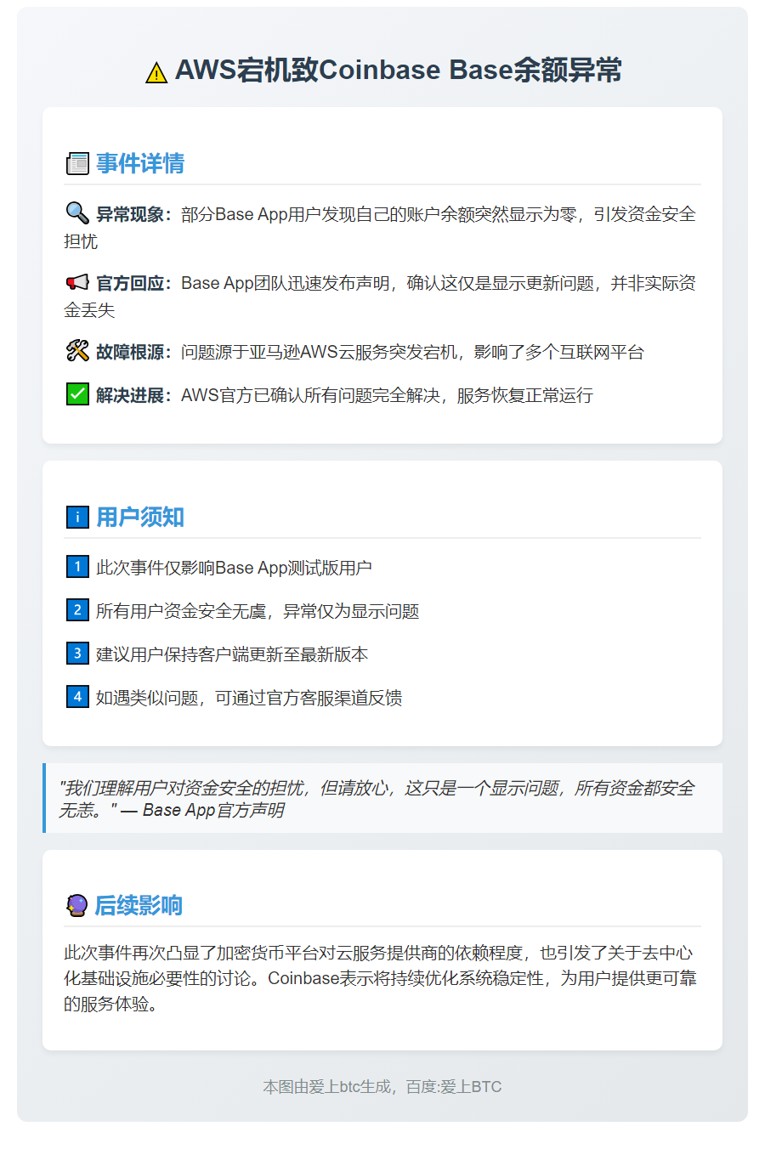Click the newspaper icon beside 事件详情
Viewport: 765px width, 1149px height.
(77, 163)
